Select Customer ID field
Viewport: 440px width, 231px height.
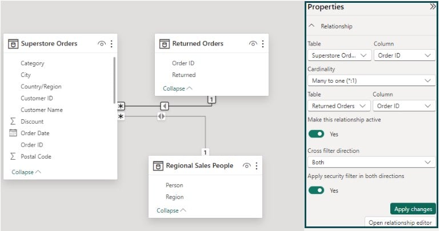37,98
